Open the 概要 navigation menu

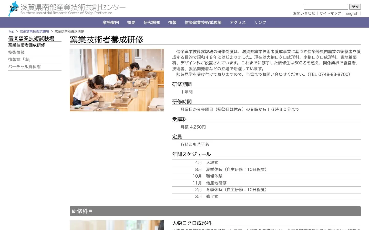tap(131, 22)
